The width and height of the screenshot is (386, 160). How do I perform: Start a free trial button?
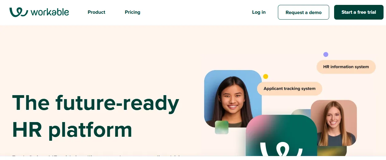(359, 12)
